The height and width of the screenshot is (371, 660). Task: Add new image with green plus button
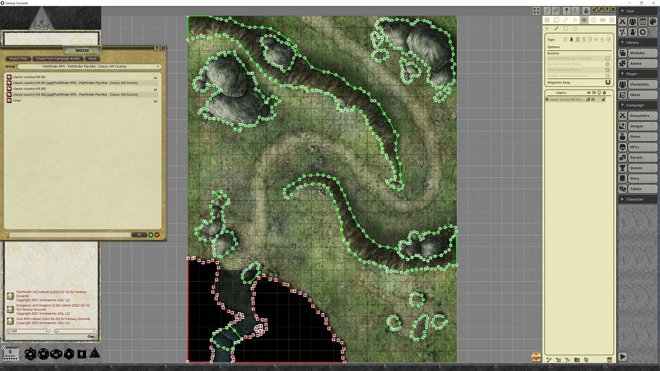151,235
